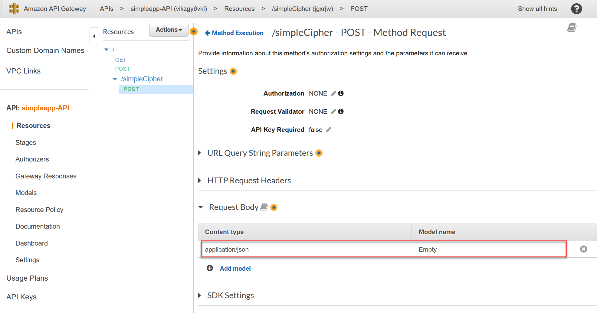Click the info icon next to Authorization
The height and width of the screenshot is (313, 597).
[x=341, y=93]
